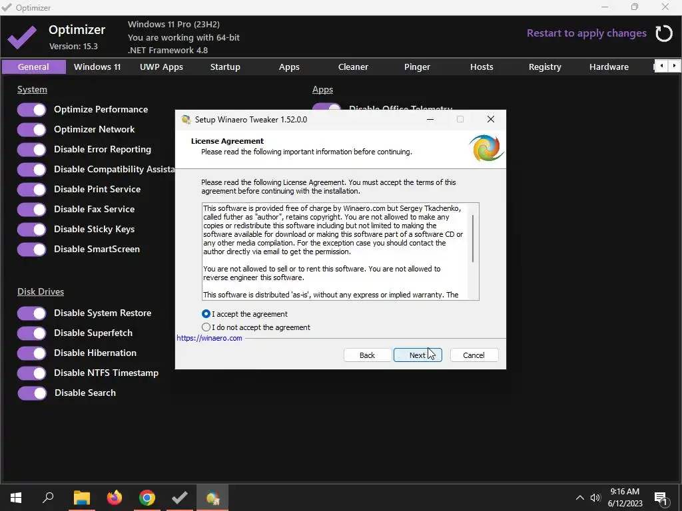Viewport: 682px width, 511px height.
Task: Click the System section heading
Action: click(x=32, y=90)
